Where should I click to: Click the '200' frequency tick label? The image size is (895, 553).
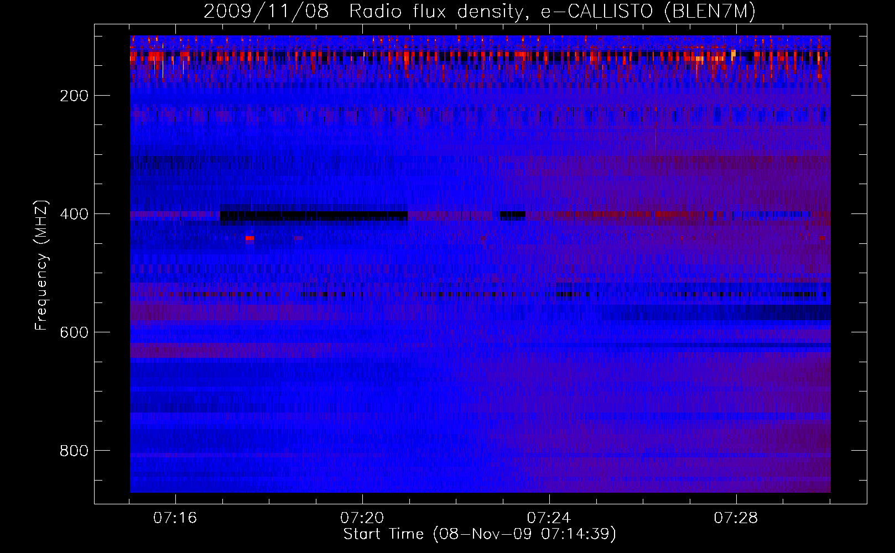point(74,96)
